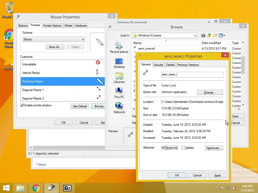Go back to last folder visited
This screenshot has height=193, width=258.
203,35
